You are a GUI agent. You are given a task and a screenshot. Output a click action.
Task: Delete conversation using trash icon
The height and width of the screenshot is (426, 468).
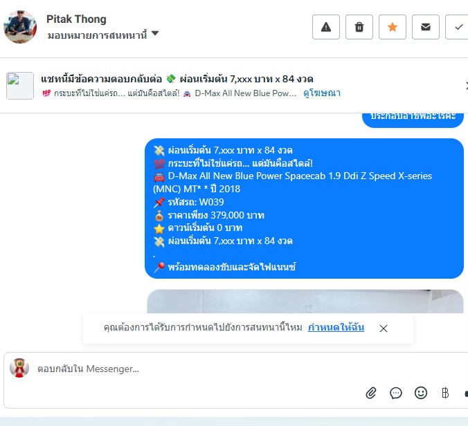(x=359, y=27)
